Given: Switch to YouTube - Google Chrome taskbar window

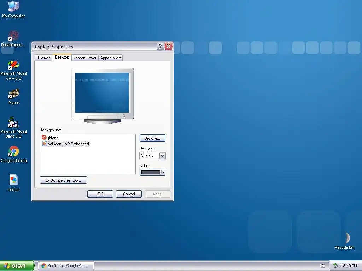Looking at the screenshot, I should pos(66,266).
